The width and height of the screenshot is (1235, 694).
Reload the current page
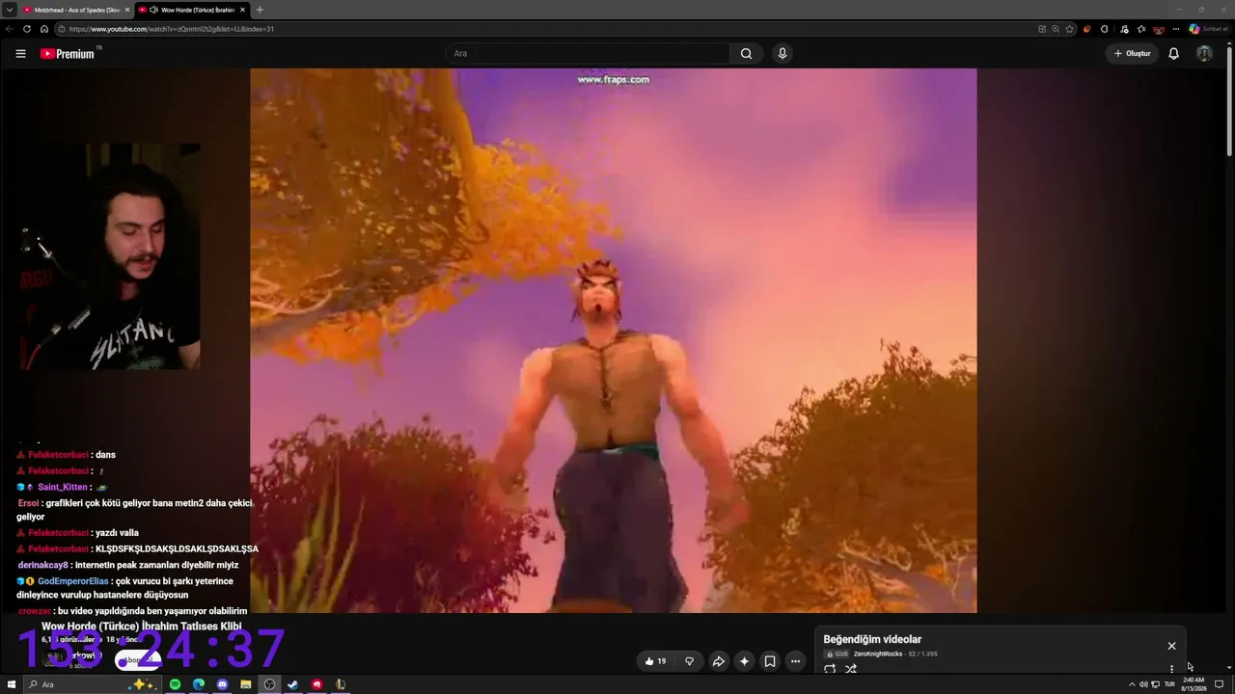[x=28, y=29]
